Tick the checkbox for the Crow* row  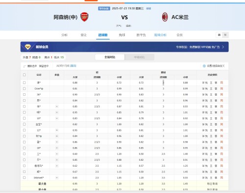[x=24, y=88]
